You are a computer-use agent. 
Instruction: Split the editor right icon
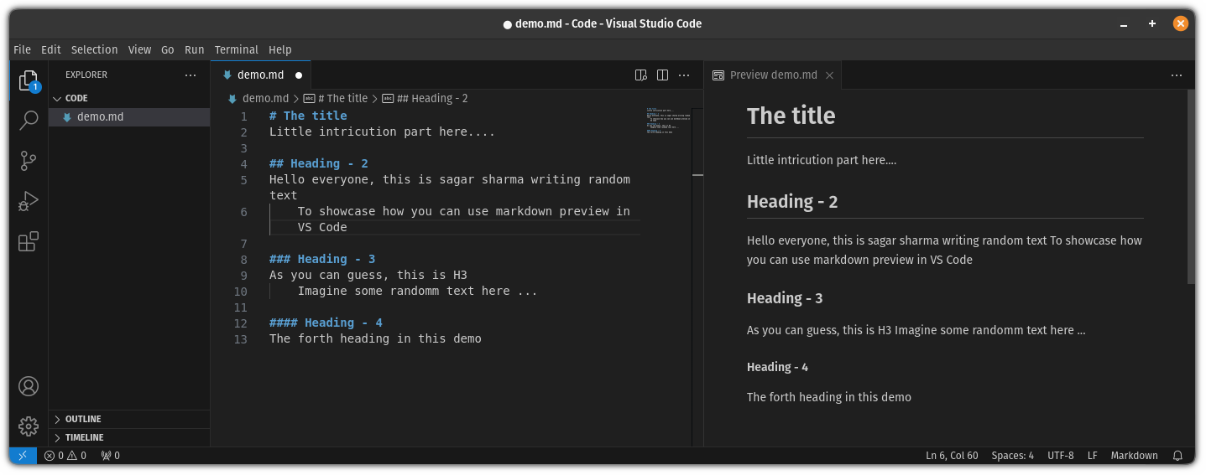coord(662,75)
